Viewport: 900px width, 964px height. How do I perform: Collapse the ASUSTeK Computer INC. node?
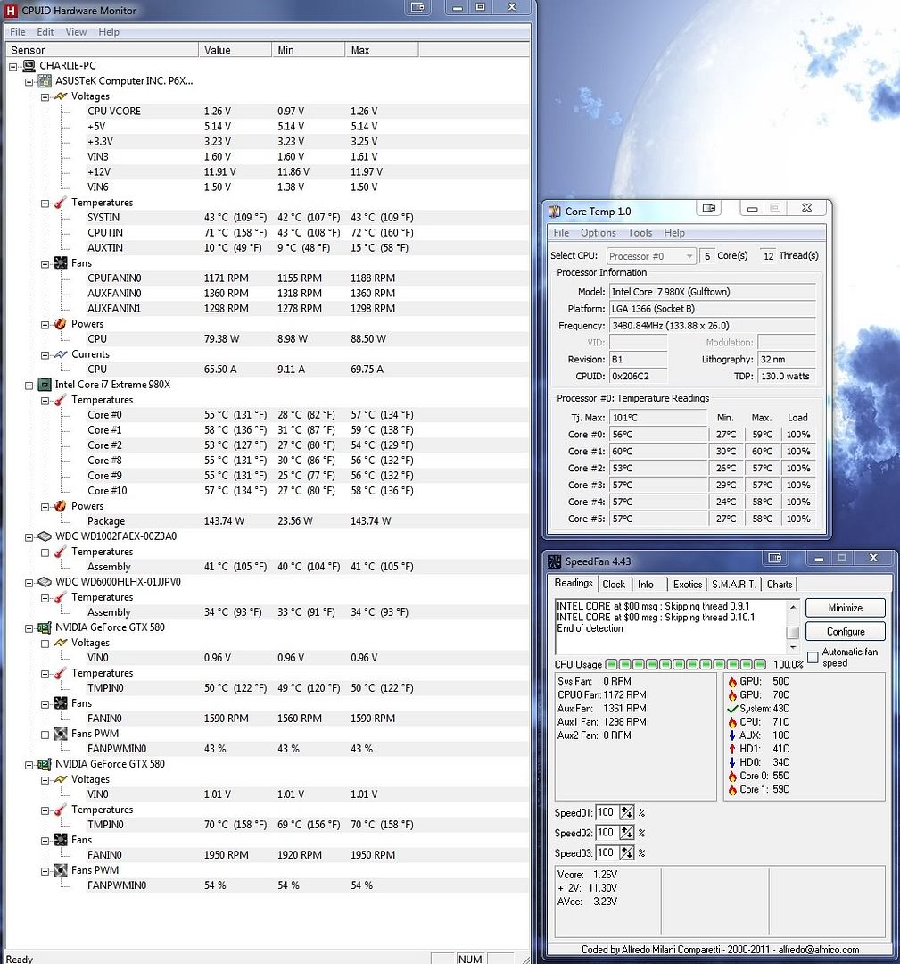pyautogui.click(x=29, y=82)
